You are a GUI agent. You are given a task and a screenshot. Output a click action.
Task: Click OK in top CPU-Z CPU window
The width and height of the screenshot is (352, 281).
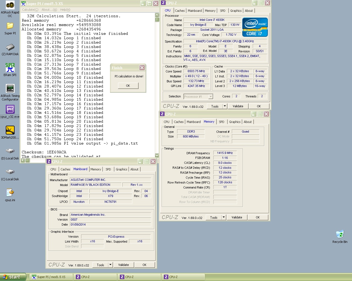(x=259, y=106)
